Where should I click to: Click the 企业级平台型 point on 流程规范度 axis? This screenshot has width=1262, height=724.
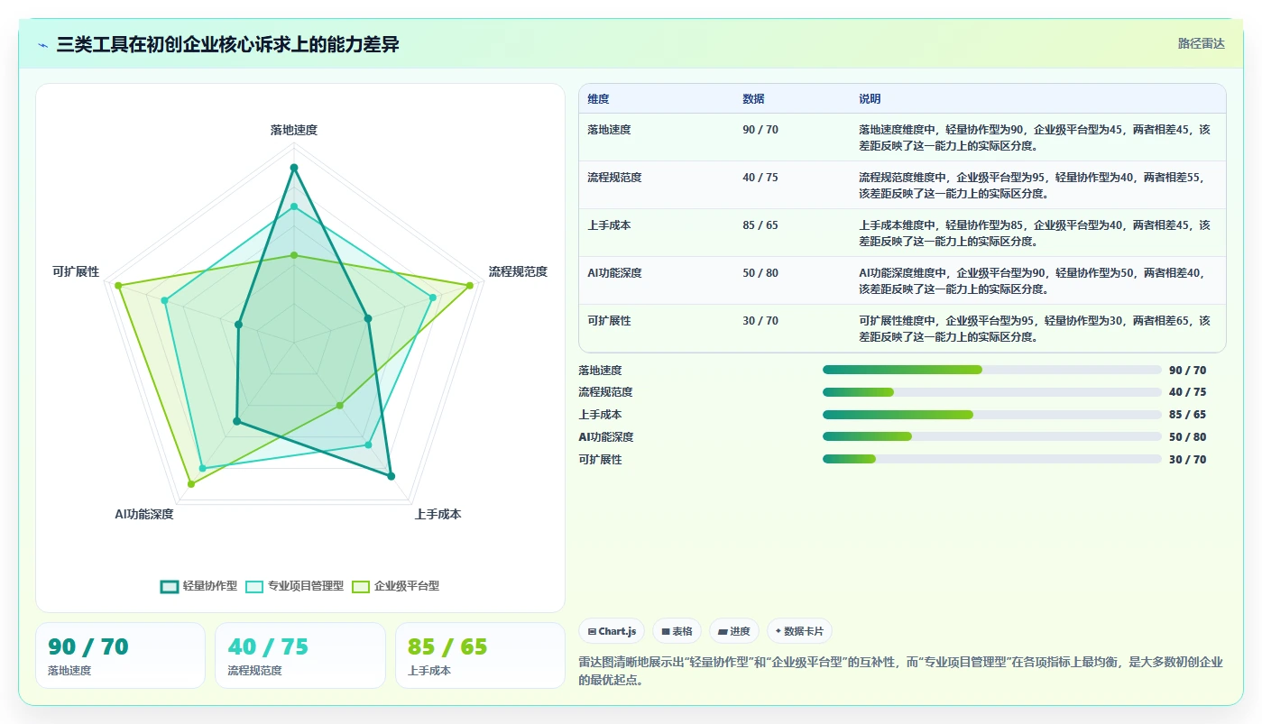click(470, 286)
